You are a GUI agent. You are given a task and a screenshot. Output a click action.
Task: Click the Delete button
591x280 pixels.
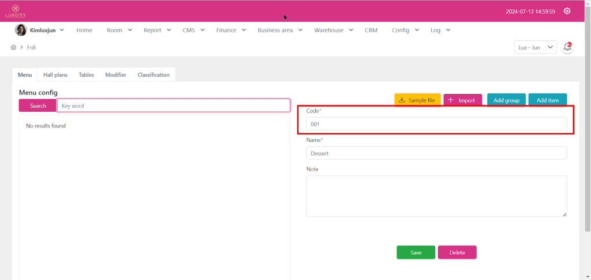[457, 252]
